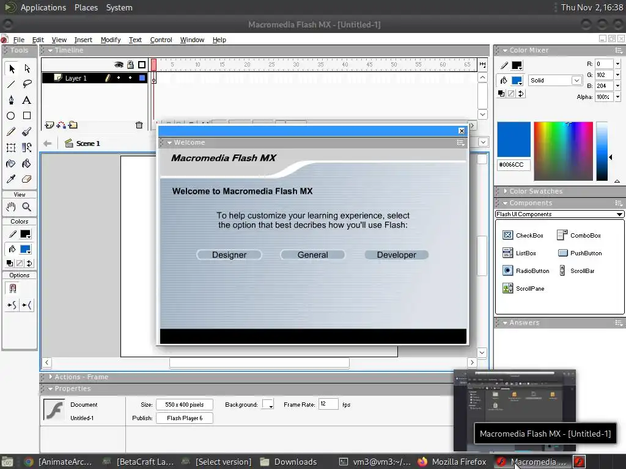
Task: Open the Insert menu
Action: pyautogui.click(x=83, y=40)
